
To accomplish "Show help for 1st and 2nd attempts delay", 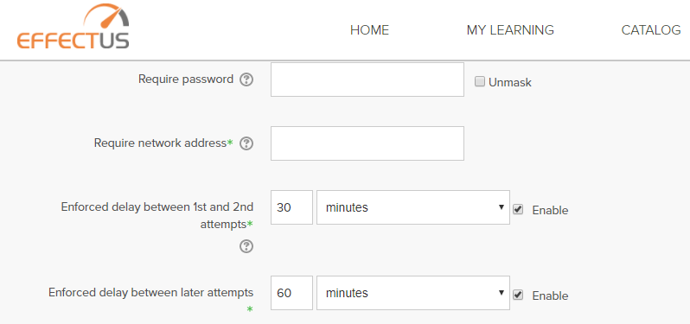I will click(246, 246).
